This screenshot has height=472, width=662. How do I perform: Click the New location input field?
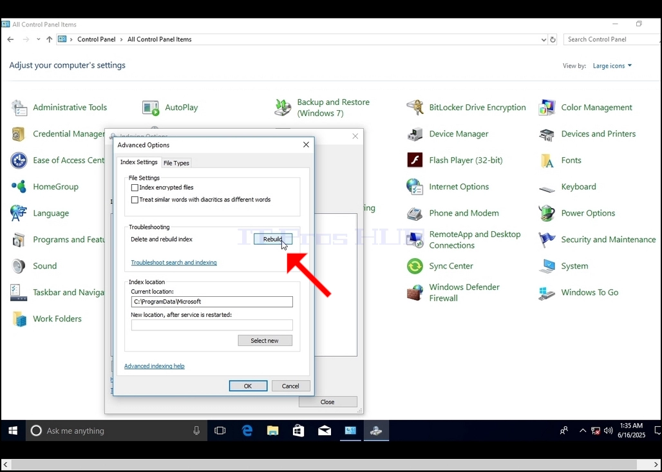[211, 325]
